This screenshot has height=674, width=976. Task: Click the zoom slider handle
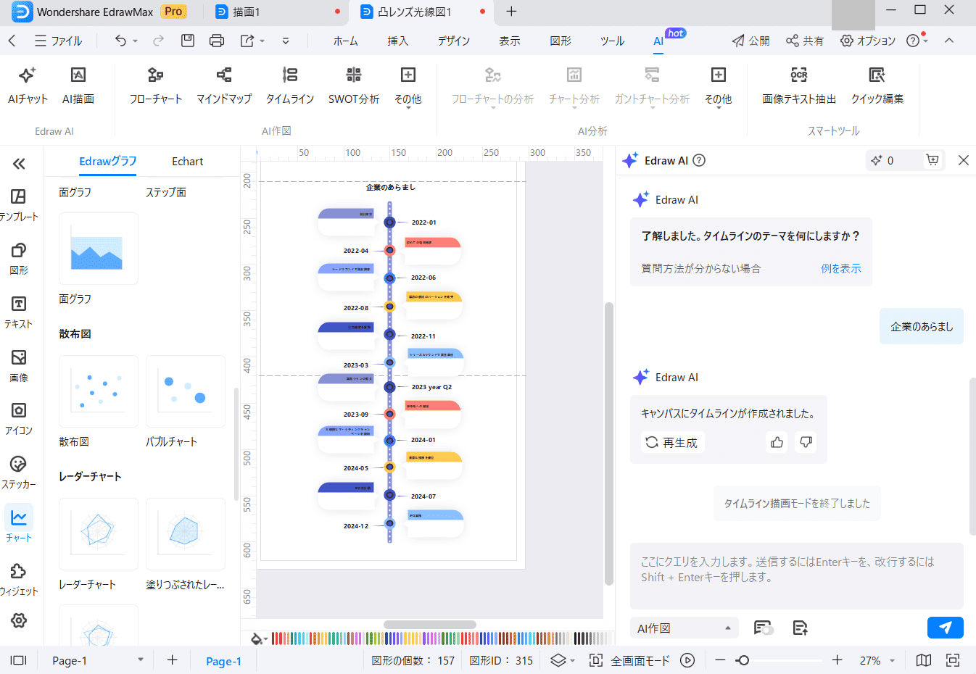coord(743,660)
